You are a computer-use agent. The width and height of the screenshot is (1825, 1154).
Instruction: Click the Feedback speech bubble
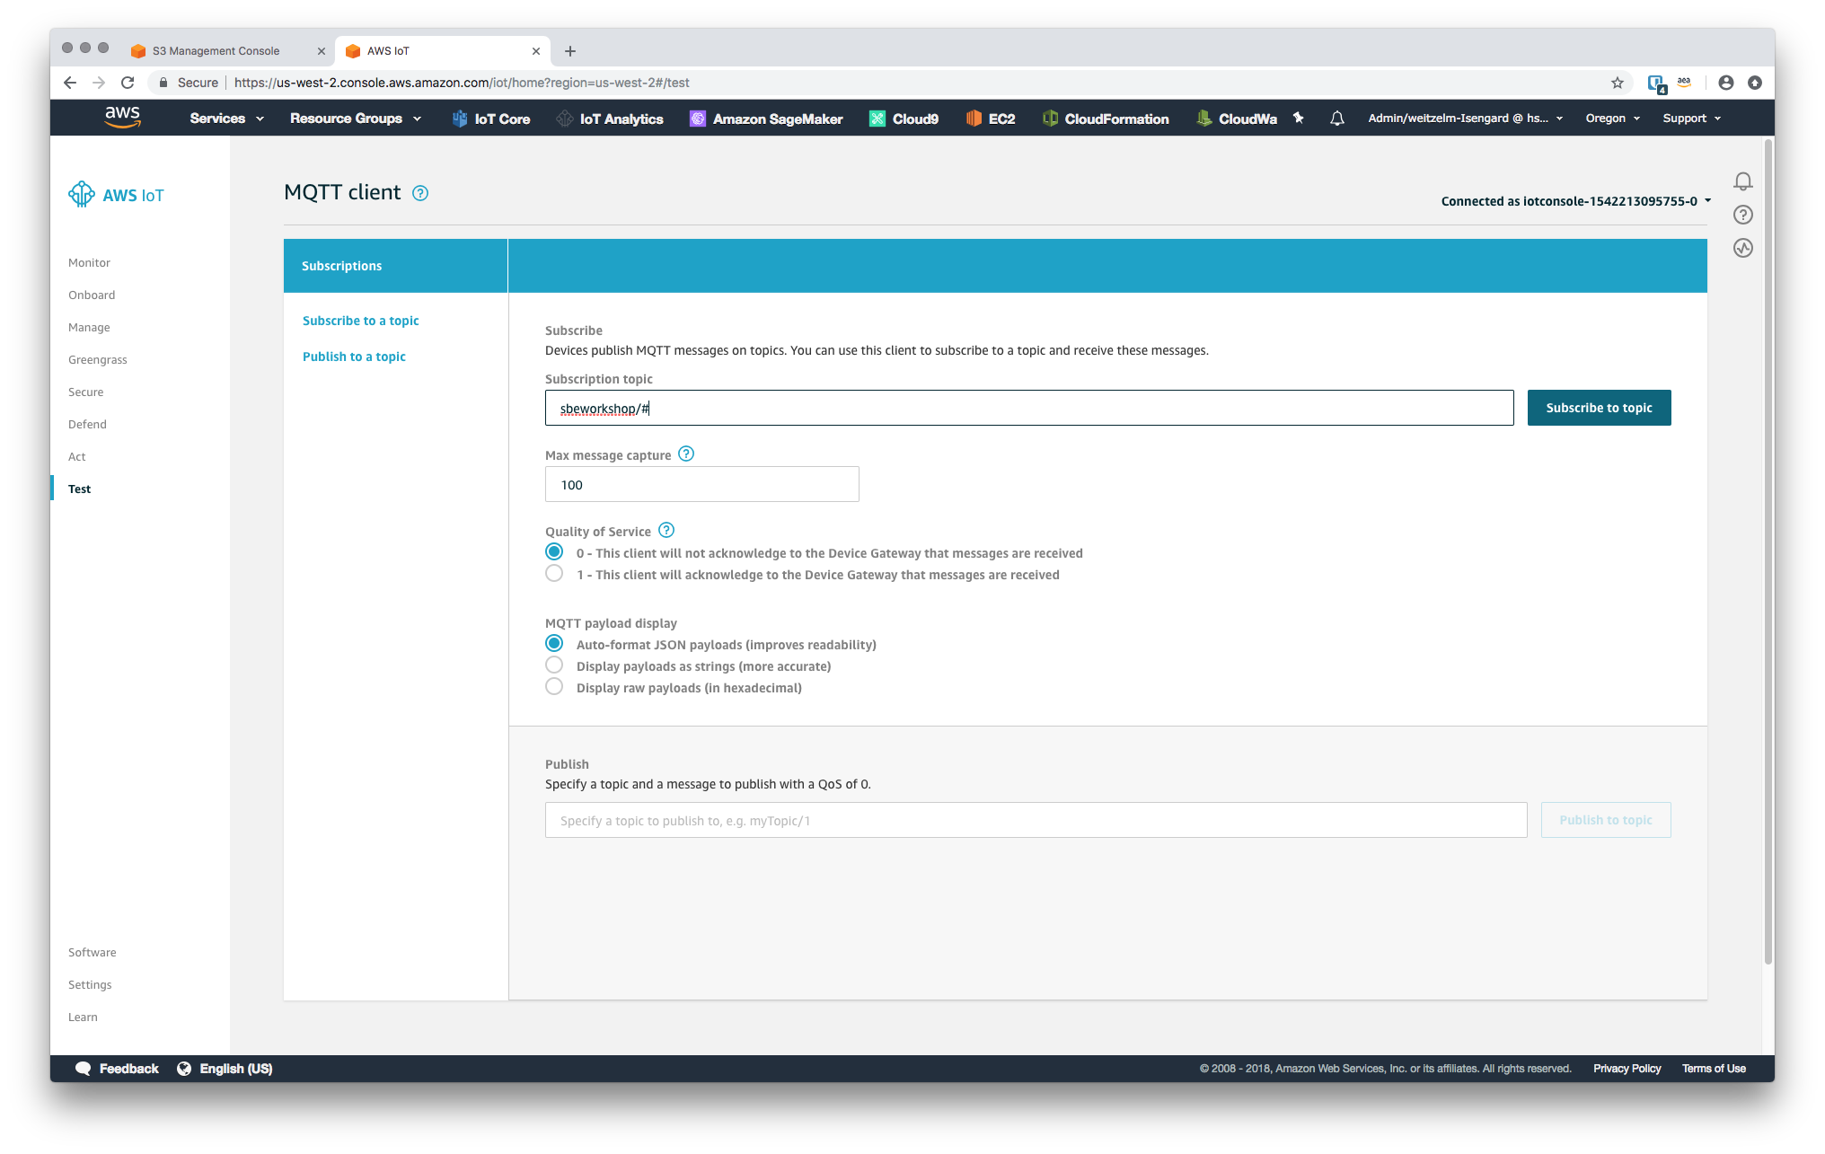84,1068
